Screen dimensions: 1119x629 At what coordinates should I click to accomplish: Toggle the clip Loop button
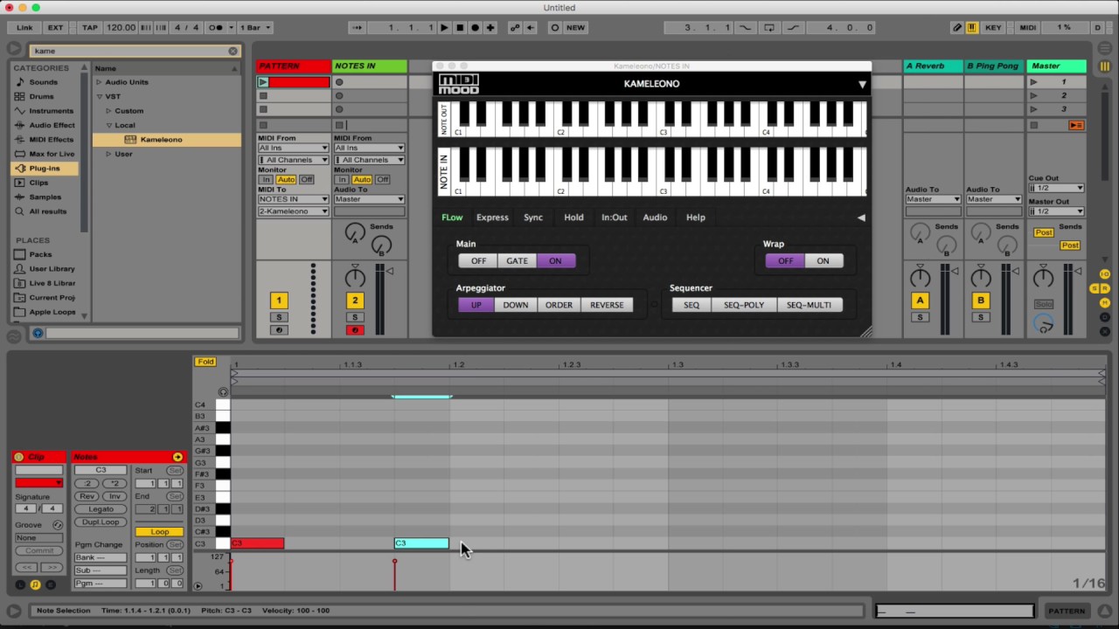[x=159, y=531]
